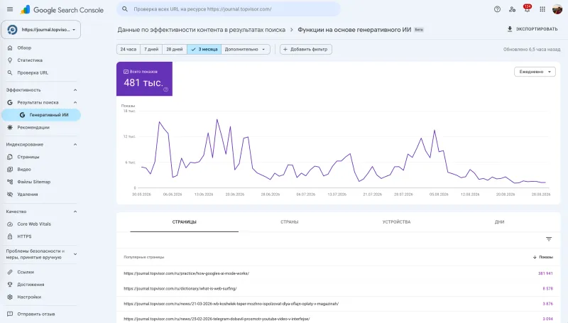
Task: Open the property selector dropdown
Action: point(41,30)
